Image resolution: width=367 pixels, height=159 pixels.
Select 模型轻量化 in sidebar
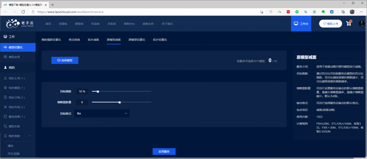coord(18,47)
